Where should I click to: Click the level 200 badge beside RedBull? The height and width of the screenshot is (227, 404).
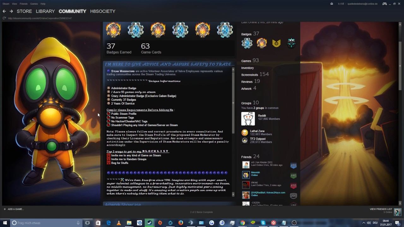coord(293,195)
